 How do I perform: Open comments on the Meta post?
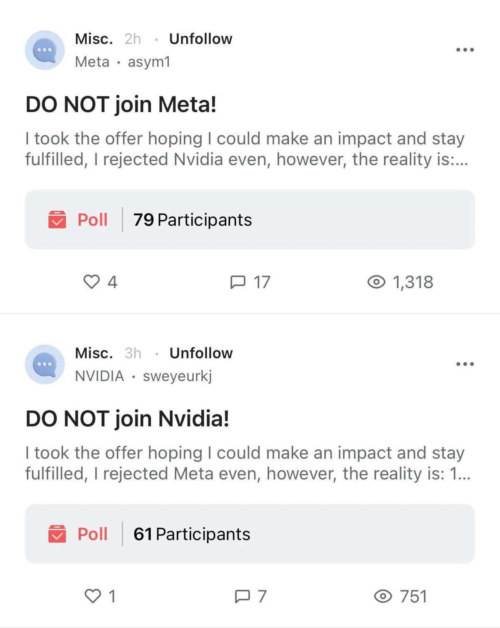coord(238,282)
